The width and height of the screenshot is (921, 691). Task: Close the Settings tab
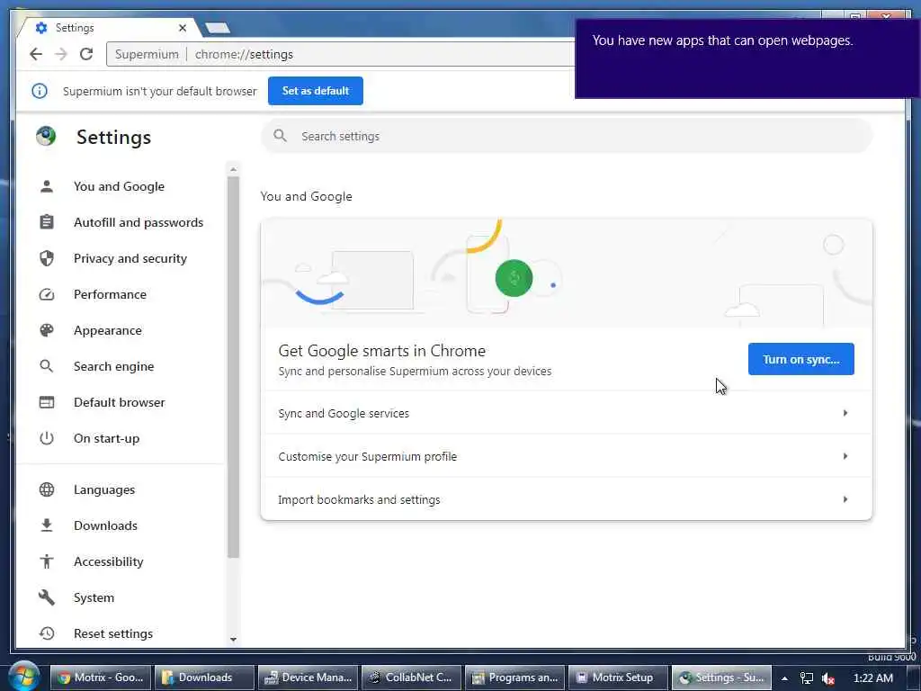click(x=182, y=28)
